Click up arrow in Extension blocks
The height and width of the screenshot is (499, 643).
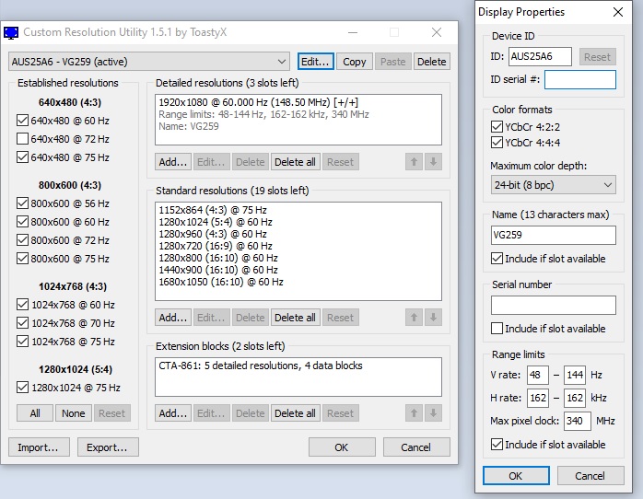pos(415,413)
